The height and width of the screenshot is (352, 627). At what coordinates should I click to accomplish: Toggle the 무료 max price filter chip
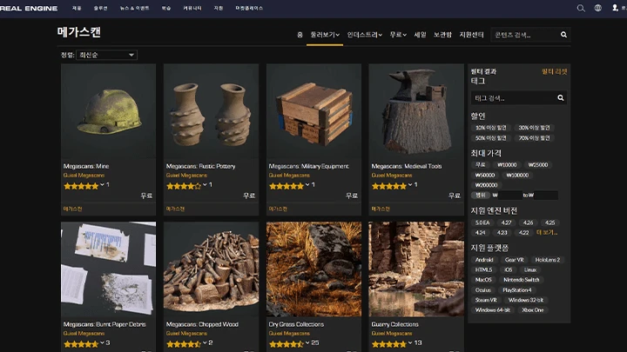pyautogui.click(x=480, y=165)
